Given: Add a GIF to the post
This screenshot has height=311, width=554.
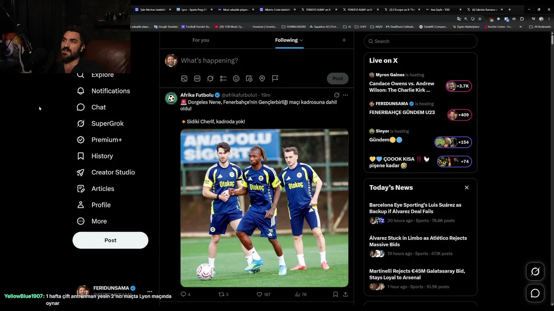Looking at the screenshot, I should 197,79.
